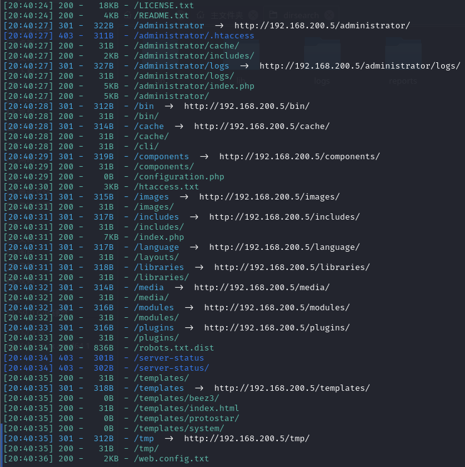Open the http://192.168.200.5/templates/ redirect URL
Image resolution: width=465 pixels, height=467 pixels.
click(292, 388)
